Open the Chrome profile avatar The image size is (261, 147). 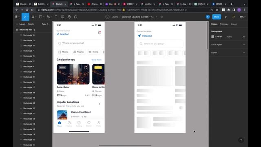239,10
